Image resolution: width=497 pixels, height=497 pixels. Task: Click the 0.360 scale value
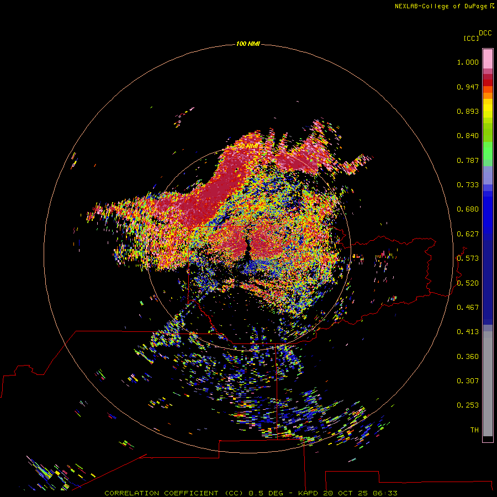(x=468, y=357)
